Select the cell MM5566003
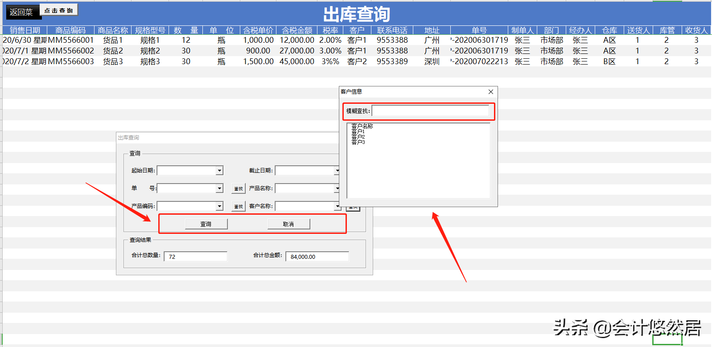712x347 pixels. (71, 61)
